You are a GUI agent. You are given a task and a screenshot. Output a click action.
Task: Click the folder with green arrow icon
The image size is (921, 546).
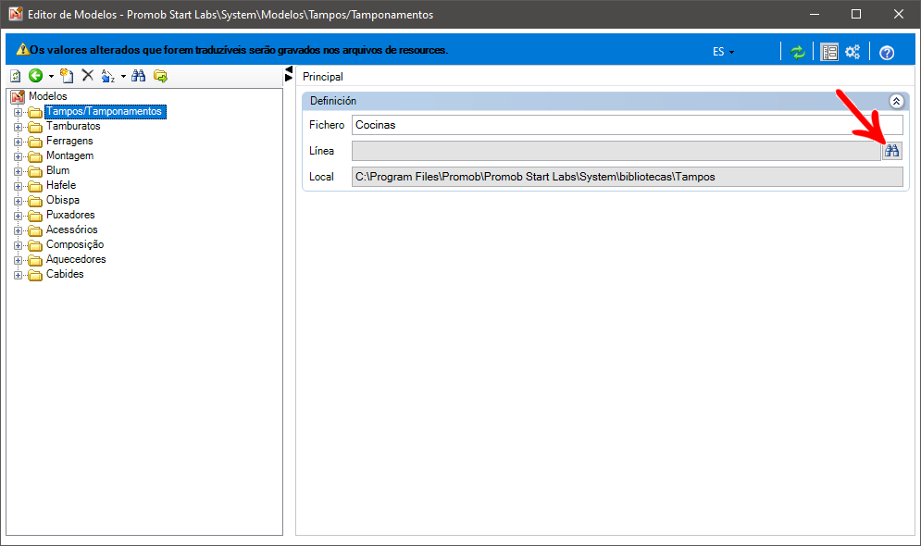(x=160, y=76)
